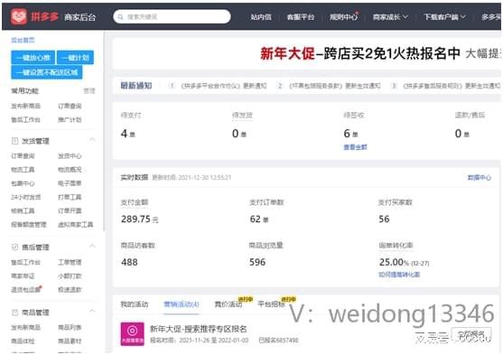Open 打单工具 menu entry
The width and height of the screenshot is (503, 355).
pyautogui.click(x=70, y=197)
